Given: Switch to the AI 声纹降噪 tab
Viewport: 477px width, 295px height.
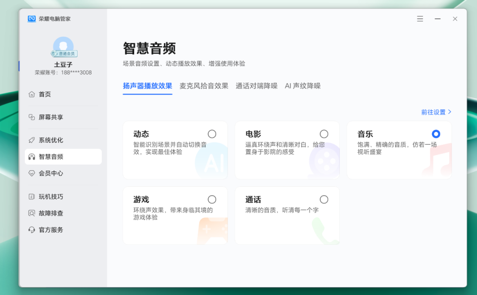Looking at the screenshot, I should [303, 86].
